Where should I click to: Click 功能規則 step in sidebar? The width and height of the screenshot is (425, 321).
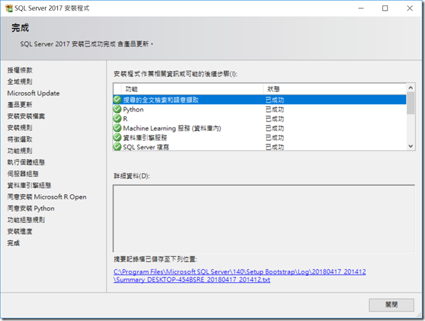pos(19,150)
